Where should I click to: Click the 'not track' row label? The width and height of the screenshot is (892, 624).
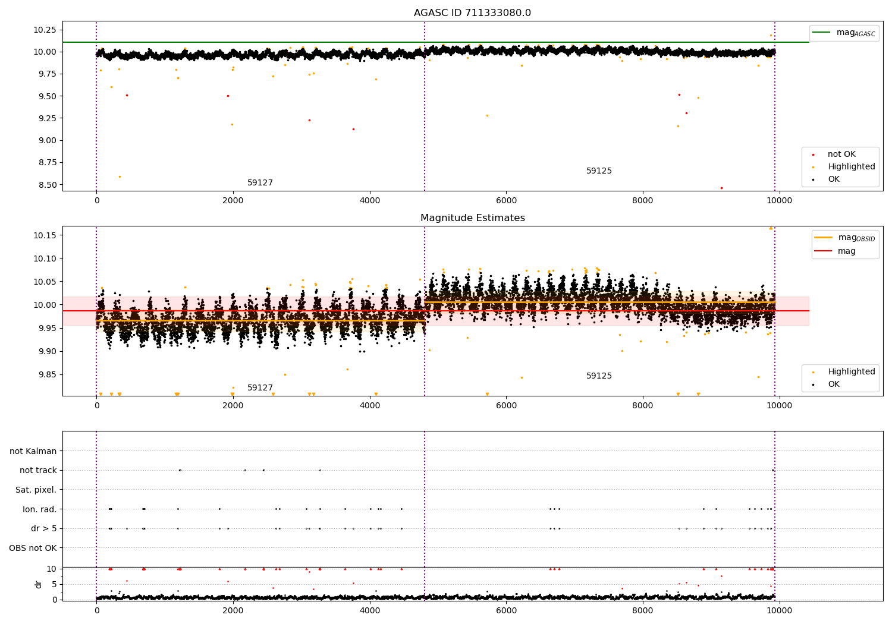pyautogui.click(x=38, y=471)
